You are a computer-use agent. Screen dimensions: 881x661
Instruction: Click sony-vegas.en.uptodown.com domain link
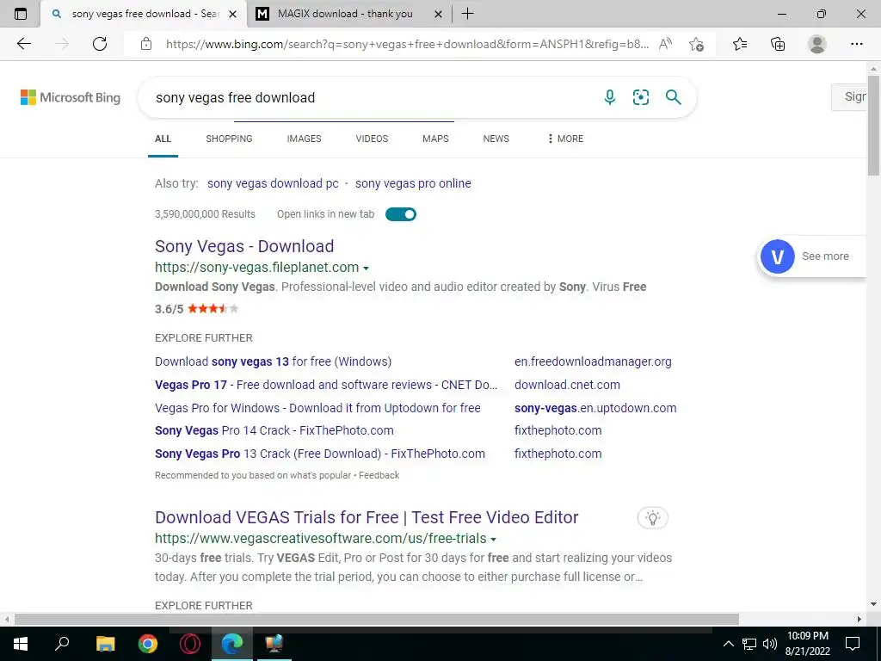[595, 408]
